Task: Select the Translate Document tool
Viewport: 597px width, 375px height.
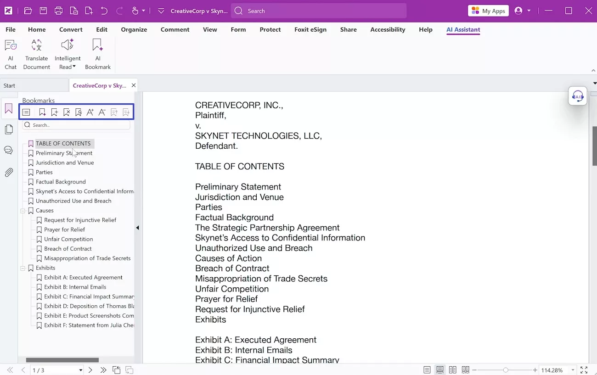Action: pos(36,52)
